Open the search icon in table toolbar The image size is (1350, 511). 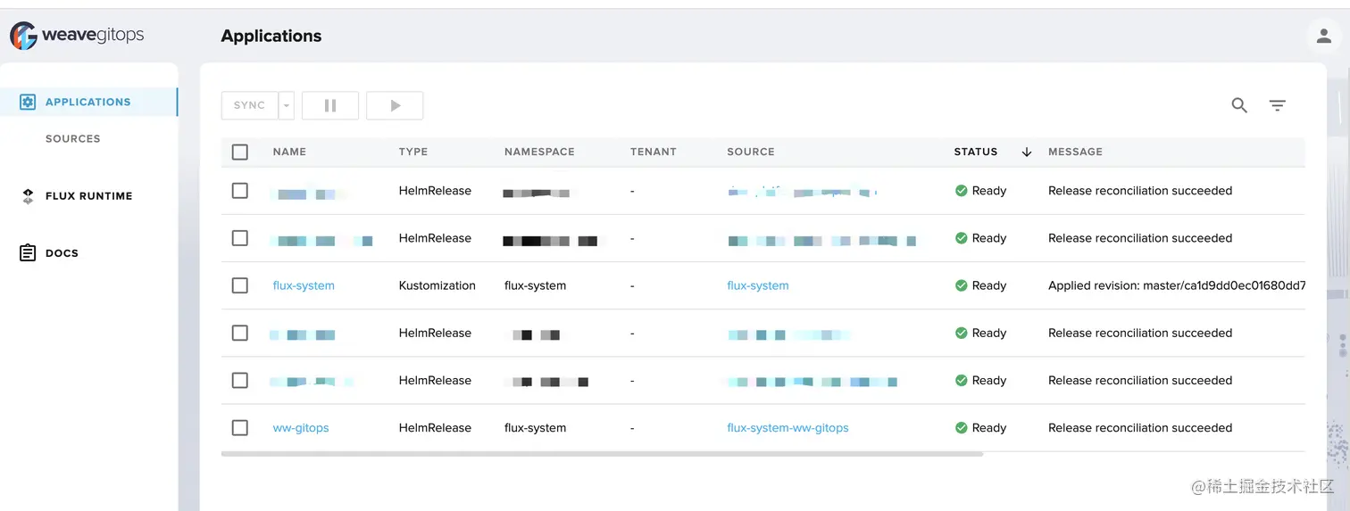pyautogui.click(x=1239, y=105)
